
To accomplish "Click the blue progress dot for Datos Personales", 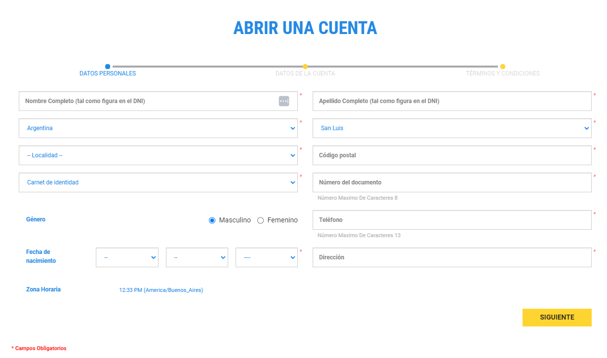I will pyautogui.click(x=108, y=66).
